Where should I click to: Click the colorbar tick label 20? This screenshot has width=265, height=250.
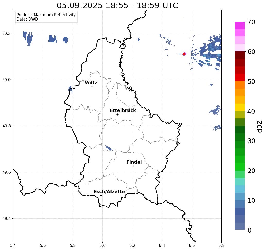pos(251,171)
